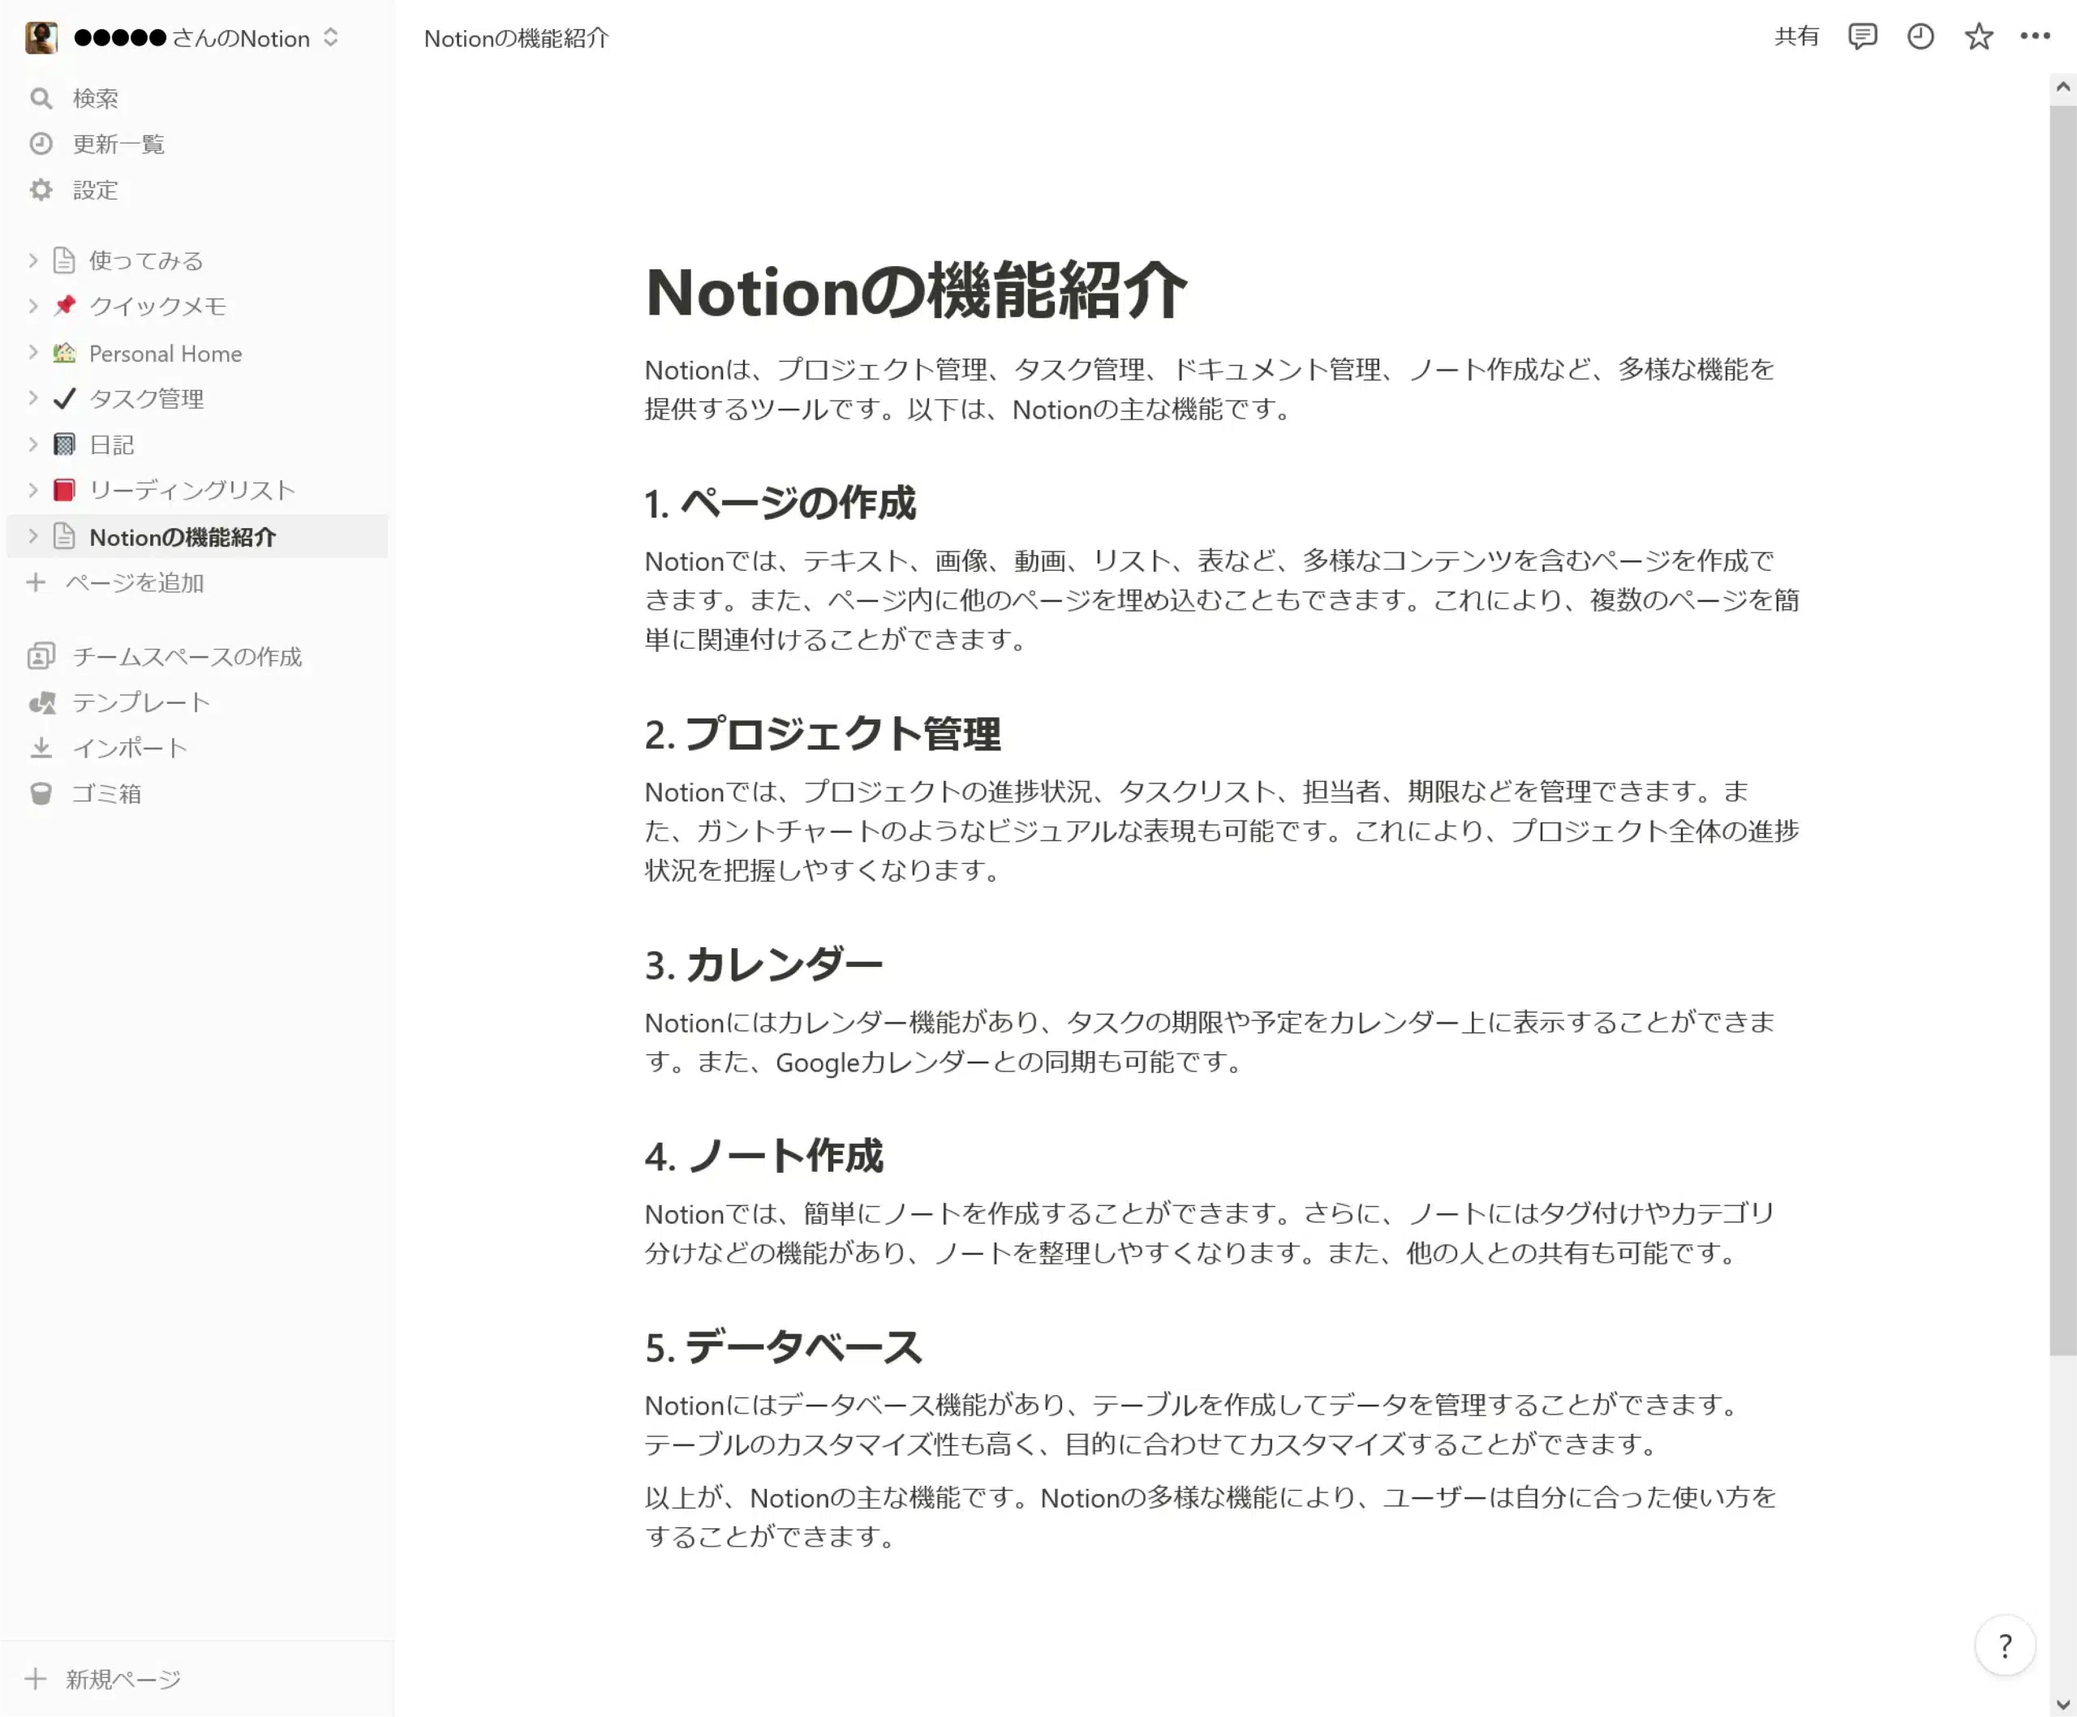Image resolution: width=2077 pixels, height=1717 pixels.
Task: Click 新規ページ at sidebar bottom
Action: click(123, 1678)
